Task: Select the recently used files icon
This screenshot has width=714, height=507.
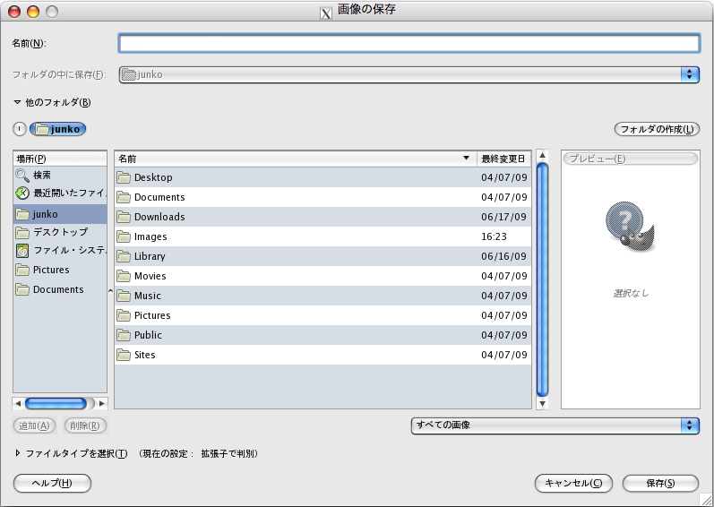Action: click(x=22, y=193)
